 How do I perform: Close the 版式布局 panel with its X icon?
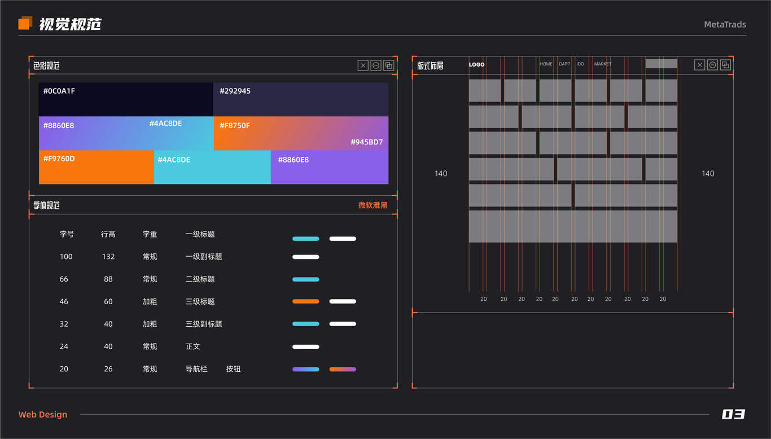pyautogui.click(x=700, y=65)
